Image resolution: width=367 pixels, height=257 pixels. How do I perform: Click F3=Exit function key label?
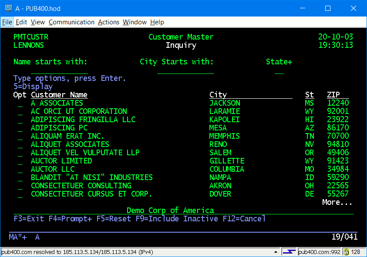[29, 219]
